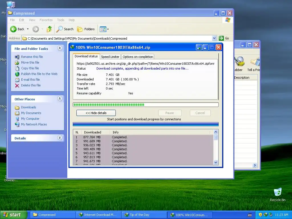Collapse the File and Folder Tasks panel
The width and height of the screenshot is (292, 219).
pyautogui.click(x=60, y=48)
